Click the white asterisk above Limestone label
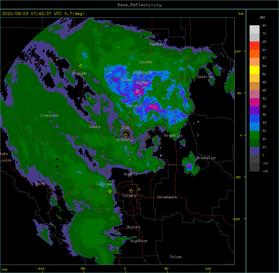 pos(50,112)
